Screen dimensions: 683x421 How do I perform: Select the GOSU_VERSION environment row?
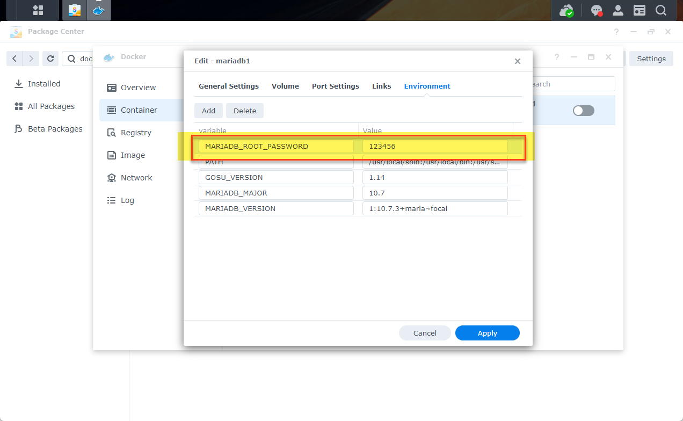pos(276,177)
